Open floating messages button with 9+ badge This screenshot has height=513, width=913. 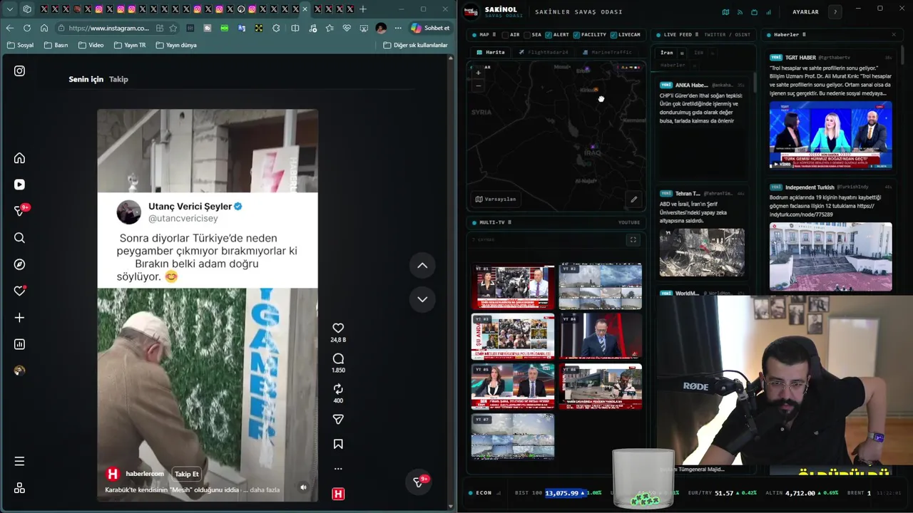pyautogui.click(x=419, y=482)
